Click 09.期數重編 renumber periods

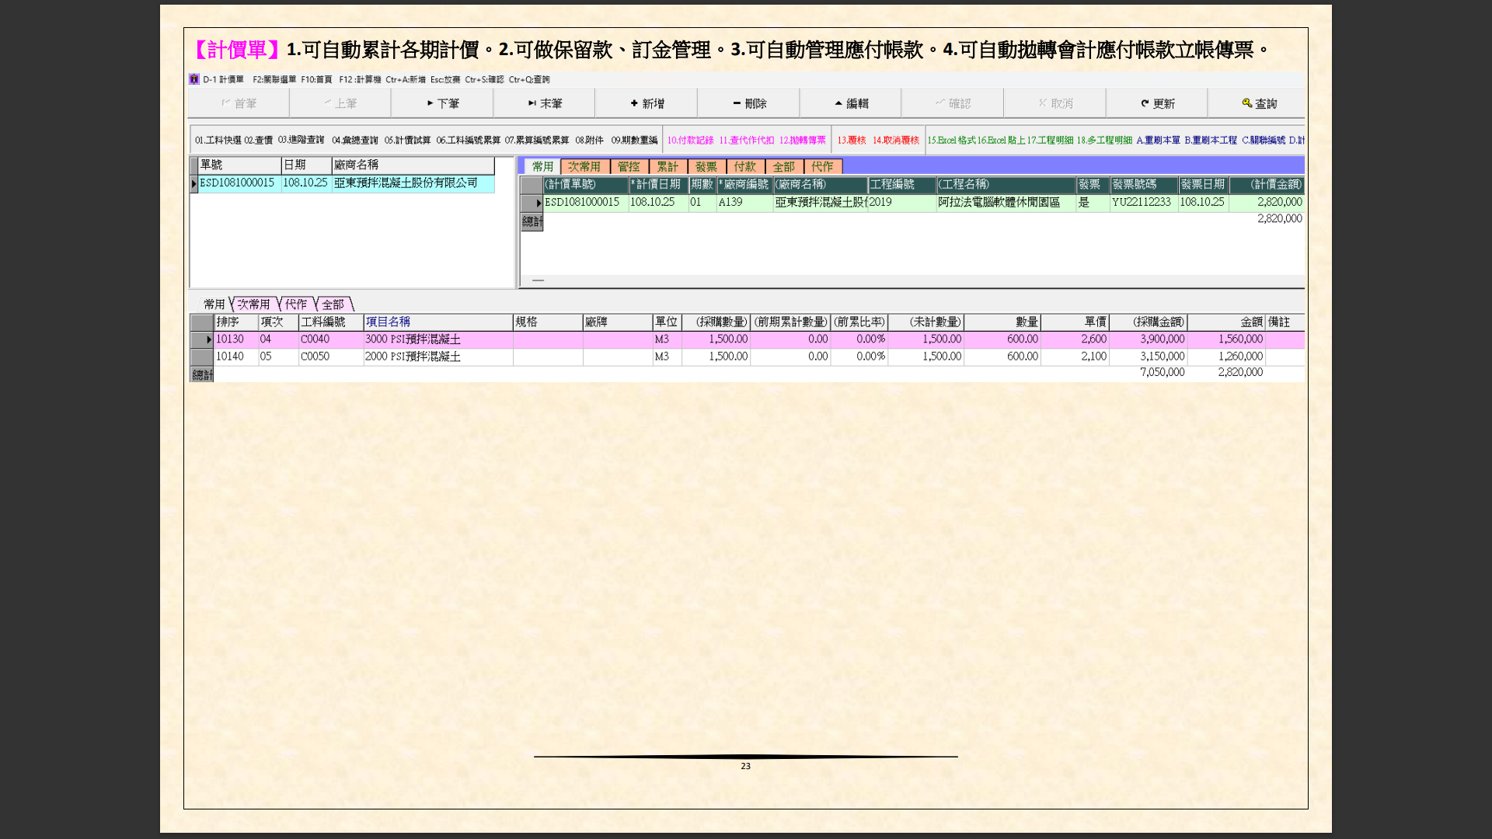(x=634, y=141)
